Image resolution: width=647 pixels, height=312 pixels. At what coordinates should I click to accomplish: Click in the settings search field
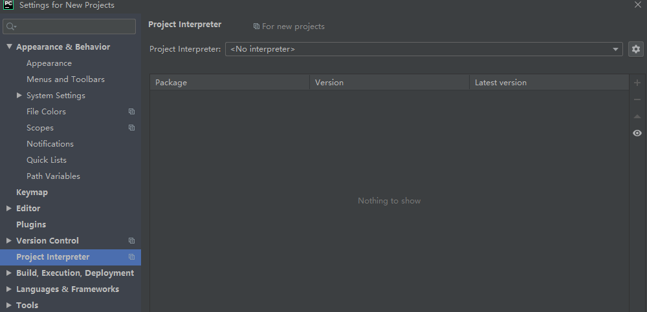69,26
